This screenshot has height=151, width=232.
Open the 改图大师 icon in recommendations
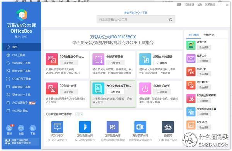(191, 45)
